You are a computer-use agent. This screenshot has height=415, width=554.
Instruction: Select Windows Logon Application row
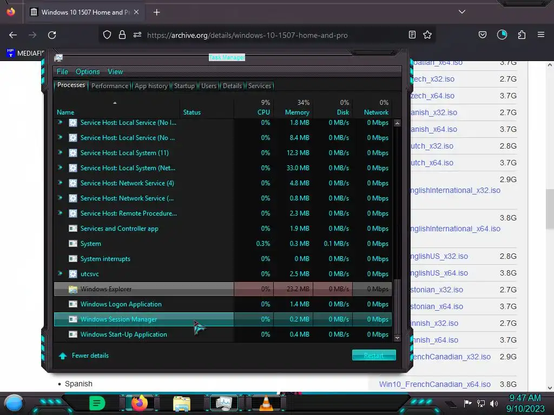click(222, 304)
